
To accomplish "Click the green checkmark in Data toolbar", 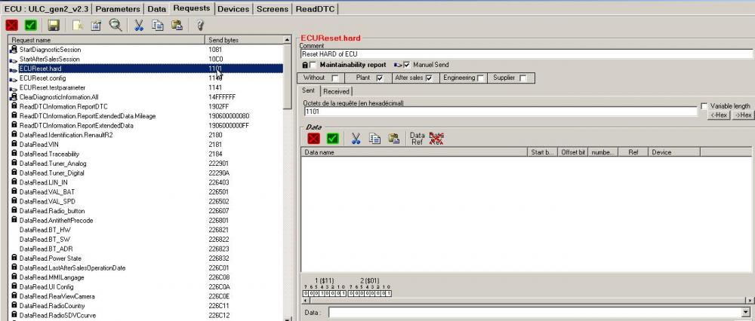I will point(333,139).
